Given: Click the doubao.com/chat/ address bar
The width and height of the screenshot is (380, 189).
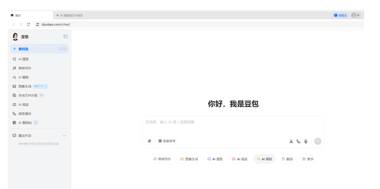Looking at the screenshot, I should pyautogui.click(x=199, y=25).
